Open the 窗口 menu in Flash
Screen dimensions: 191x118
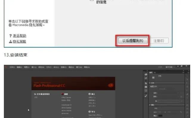79,67
